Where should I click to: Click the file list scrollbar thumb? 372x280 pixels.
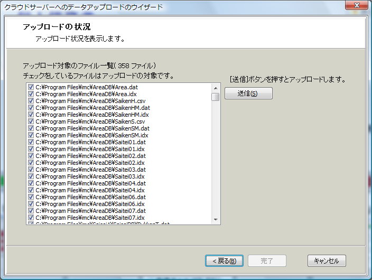216,97
